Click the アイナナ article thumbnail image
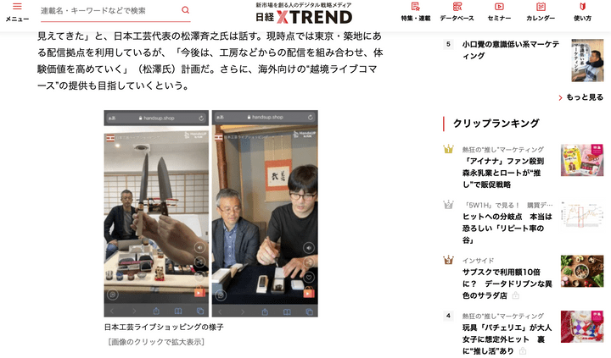This screenshot has height=358, width=611. click(582, 160)
